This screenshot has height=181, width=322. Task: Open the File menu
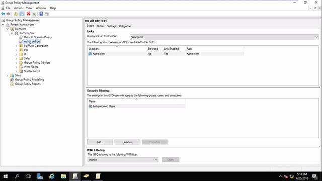(8, 8)
